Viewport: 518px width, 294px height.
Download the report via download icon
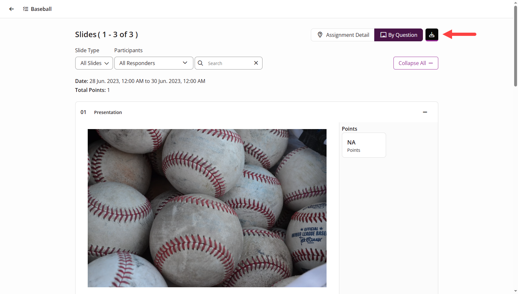[x=432, y=35]
